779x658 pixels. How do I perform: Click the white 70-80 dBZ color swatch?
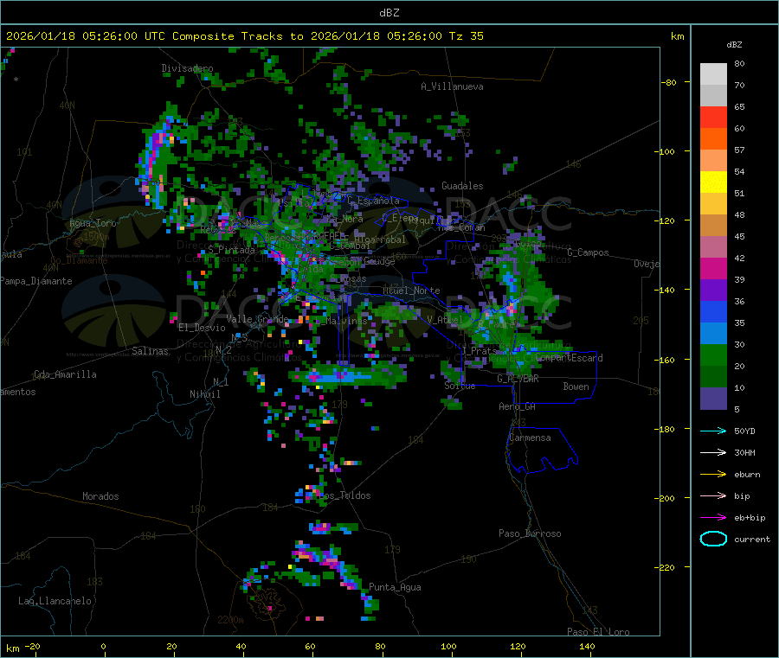[713, 74]
